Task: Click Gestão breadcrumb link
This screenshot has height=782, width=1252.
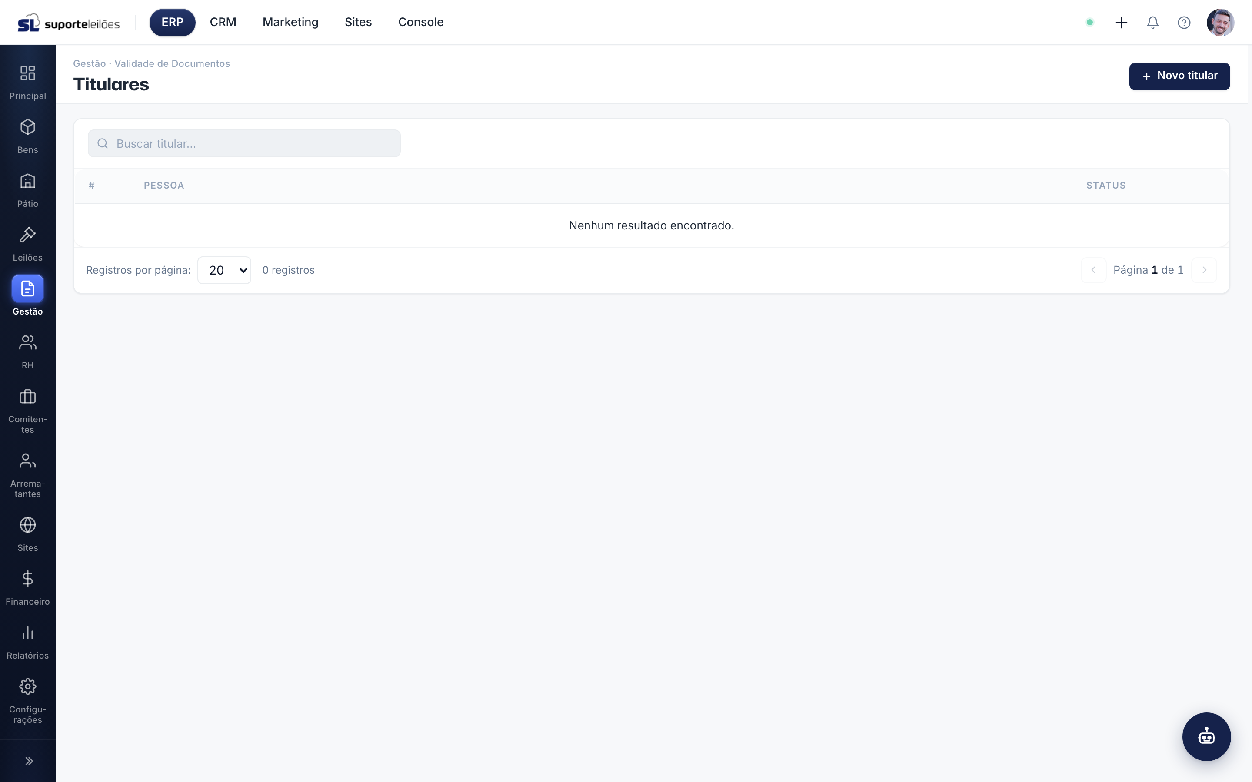Action: (x=89, y=63)
